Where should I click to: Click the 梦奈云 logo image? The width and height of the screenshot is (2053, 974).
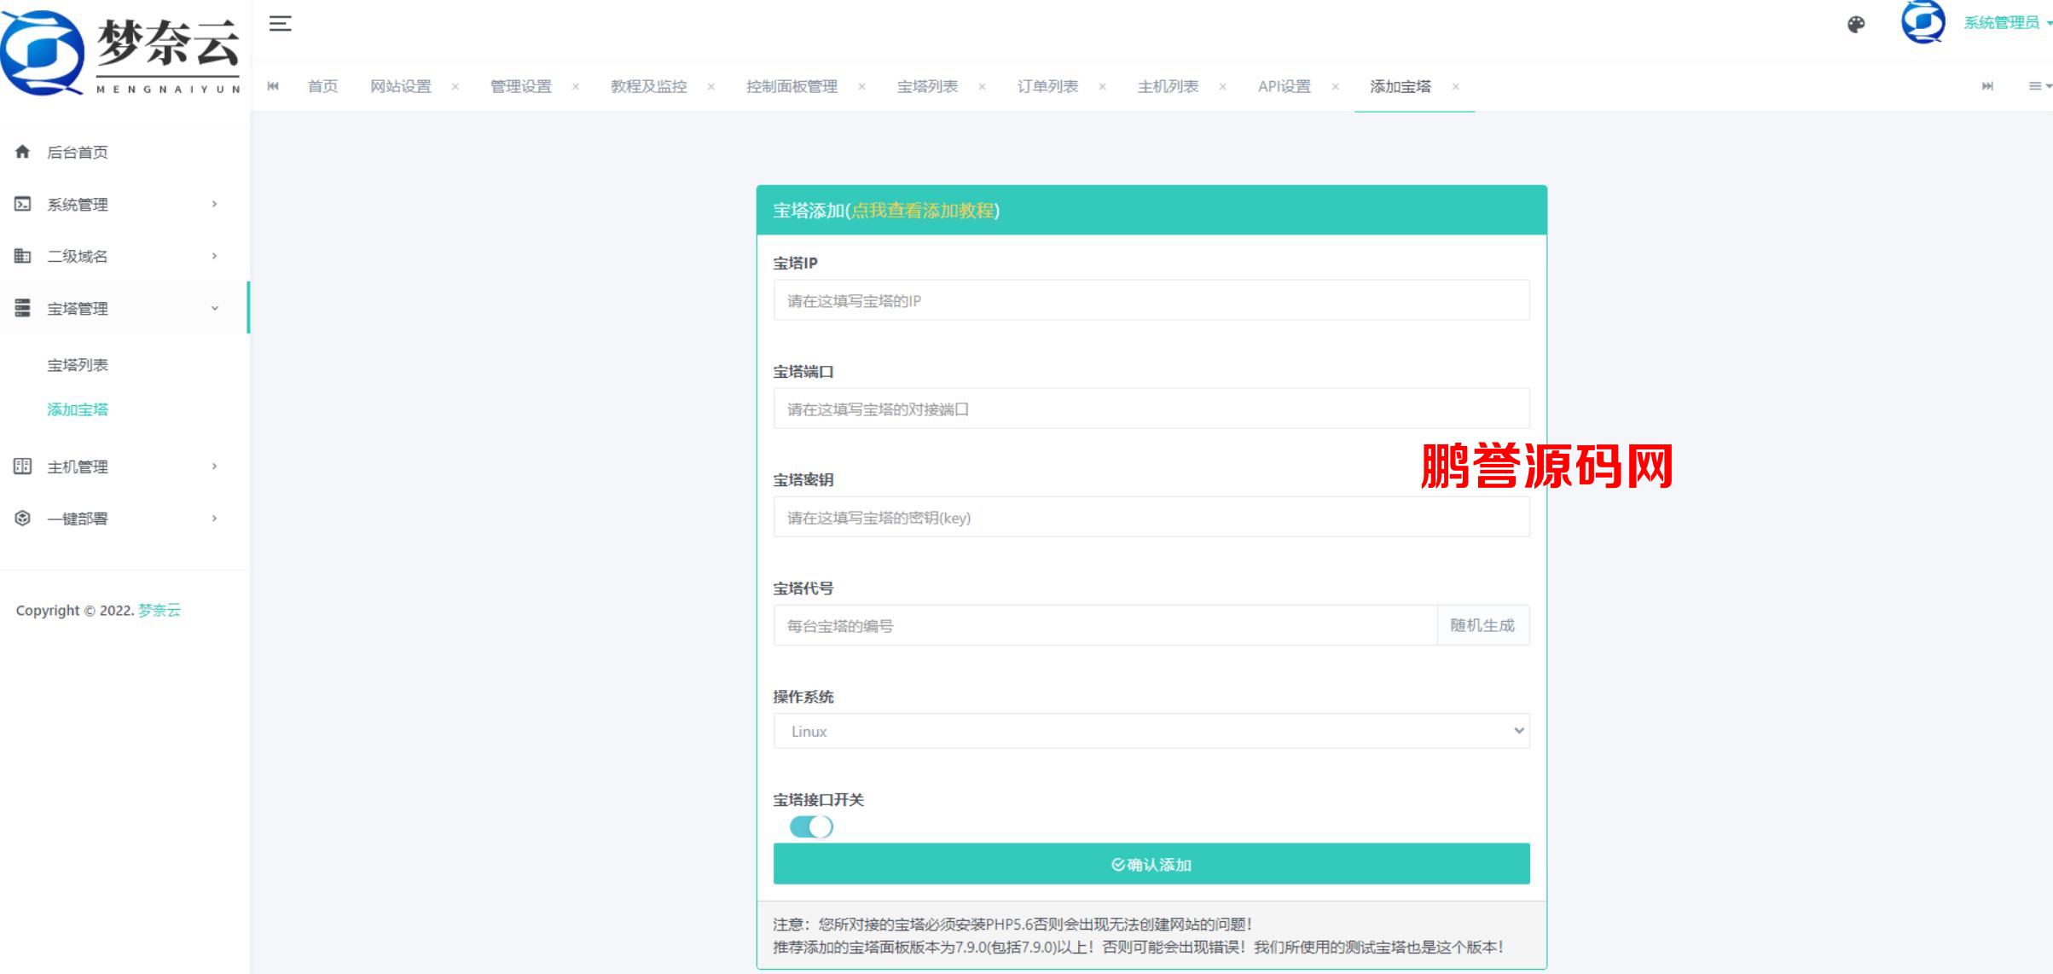[121, 53]
